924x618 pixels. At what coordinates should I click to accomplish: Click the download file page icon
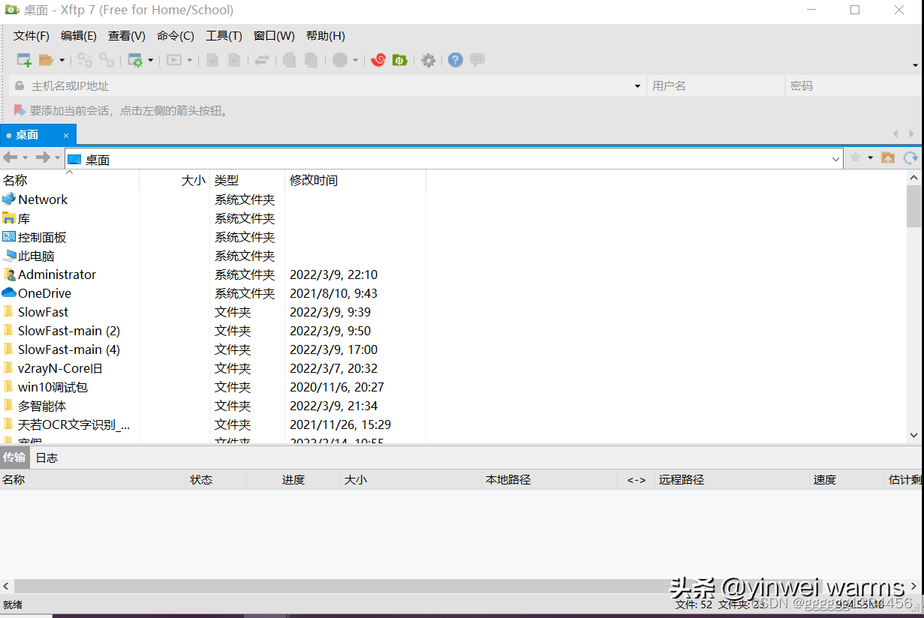point(212,60)
